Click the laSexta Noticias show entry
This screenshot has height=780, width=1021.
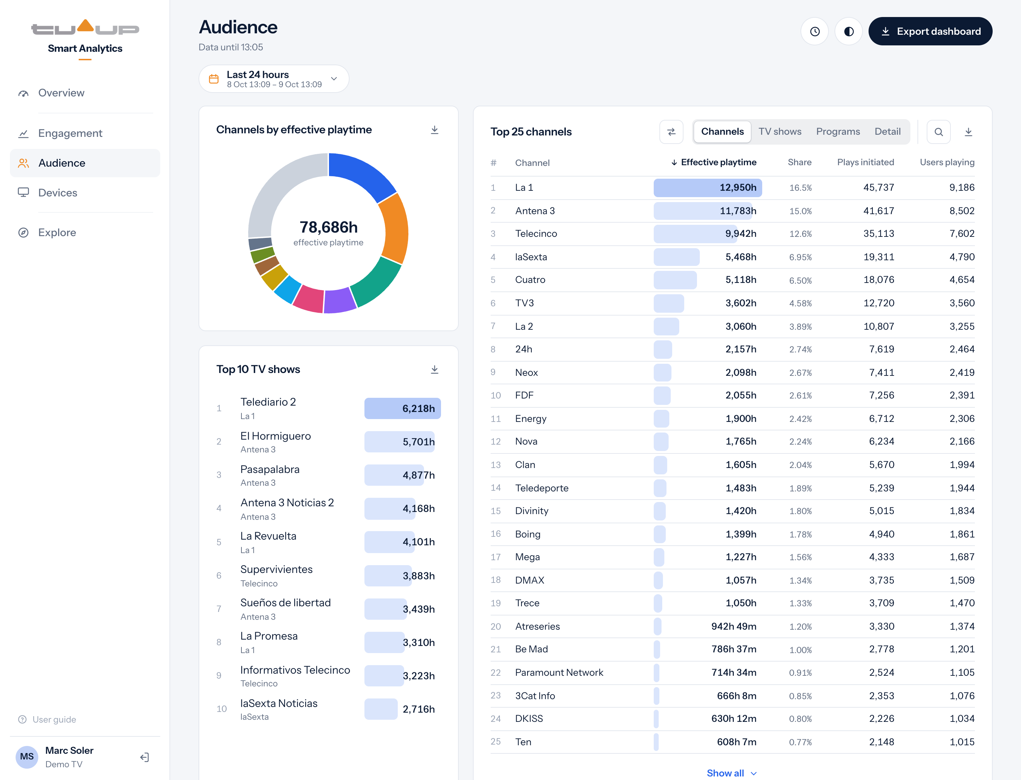coord(328,709)
